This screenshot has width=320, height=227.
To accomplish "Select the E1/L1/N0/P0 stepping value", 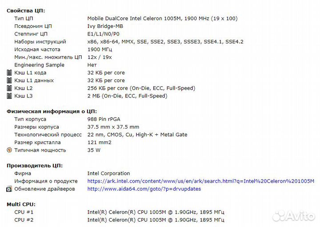I will click(x=103, y=34).
